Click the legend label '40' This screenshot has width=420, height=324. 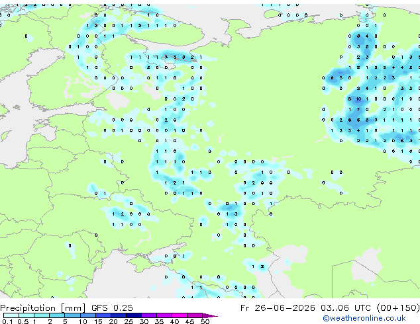(x=174, y=321)
